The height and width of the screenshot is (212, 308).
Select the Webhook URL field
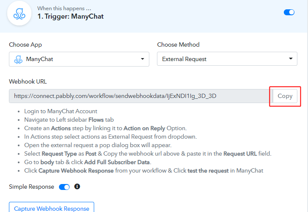click(141, 96)
